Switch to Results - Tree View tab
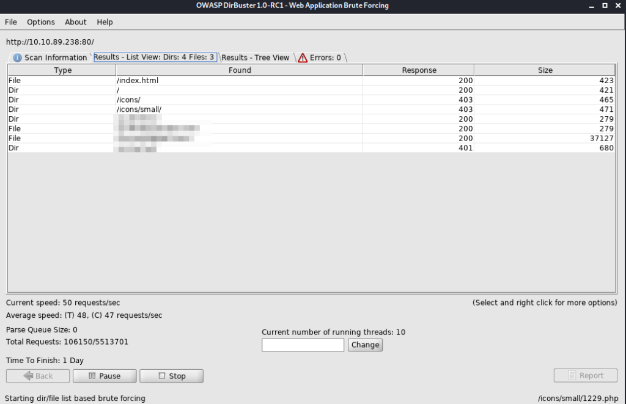This screenshot has height=404, width=626. (x=255, y=57)
